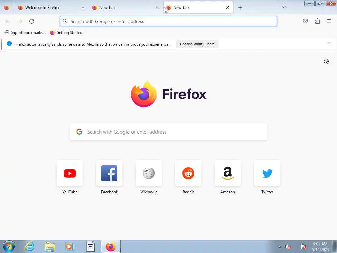Open Import bookmarks from toolbar
The height and width of the screenshot is (253, 337).
pyautogui.click(x=25, y=33)
